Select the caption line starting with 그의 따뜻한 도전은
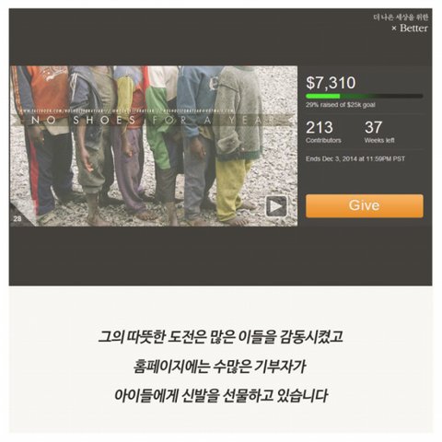 tap(220, 337)
